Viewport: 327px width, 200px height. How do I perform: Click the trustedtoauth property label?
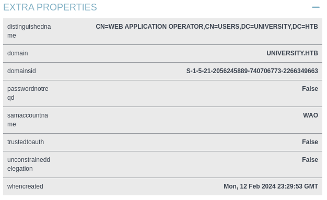tap(26, 142)
